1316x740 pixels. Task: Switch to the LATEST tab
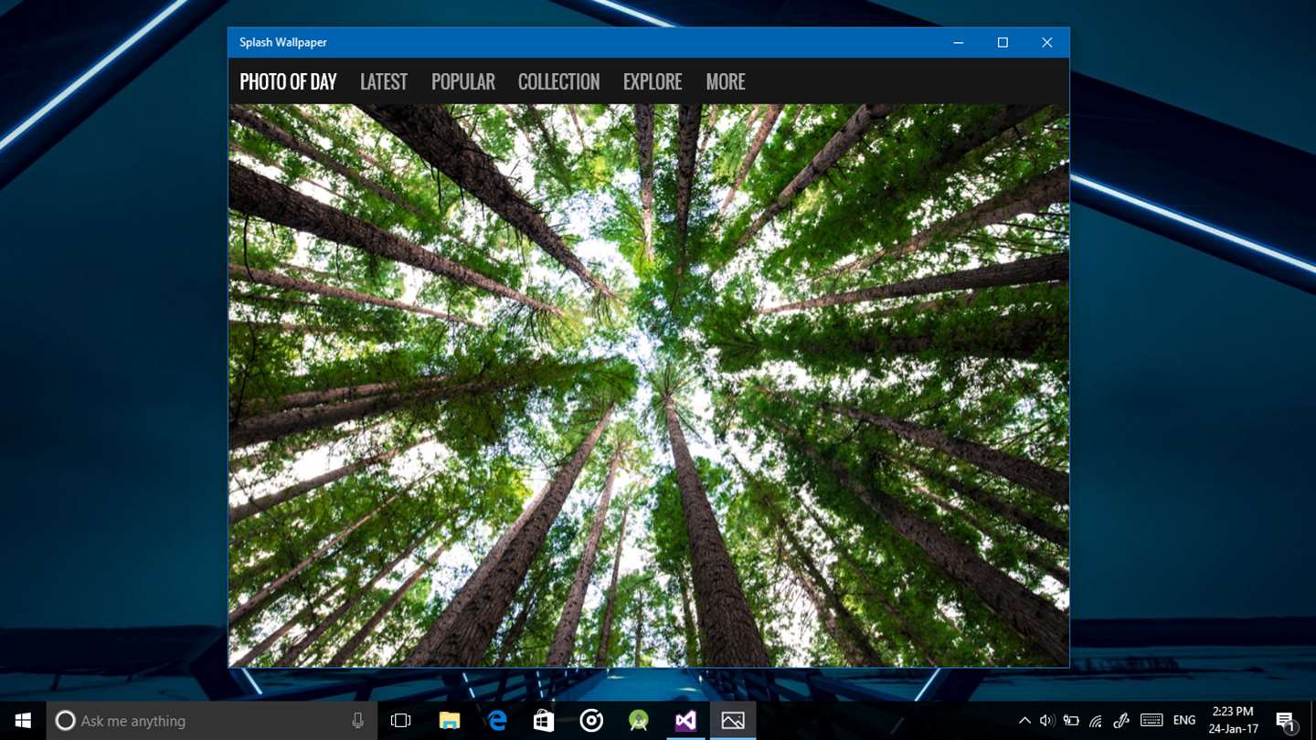click(384, 82)
